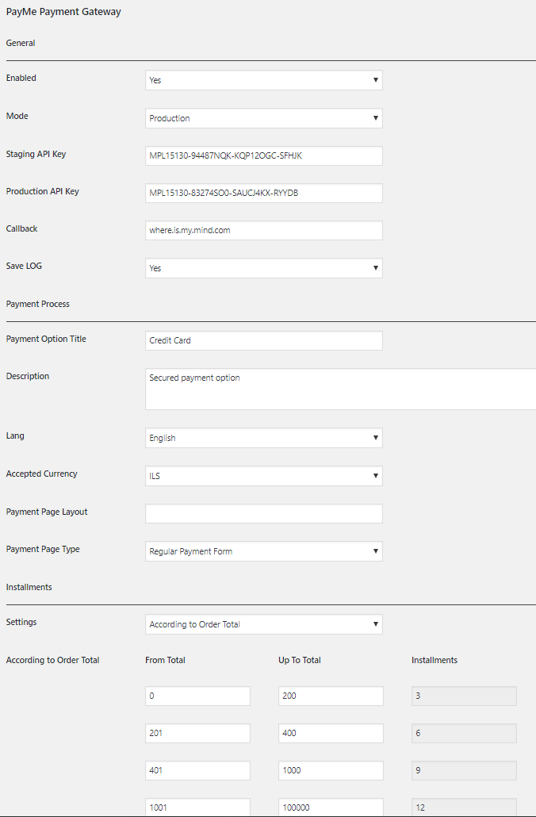Select the Payment Option Title field
The width and height of the screenshot is (536, 817).
click(263, 340)
